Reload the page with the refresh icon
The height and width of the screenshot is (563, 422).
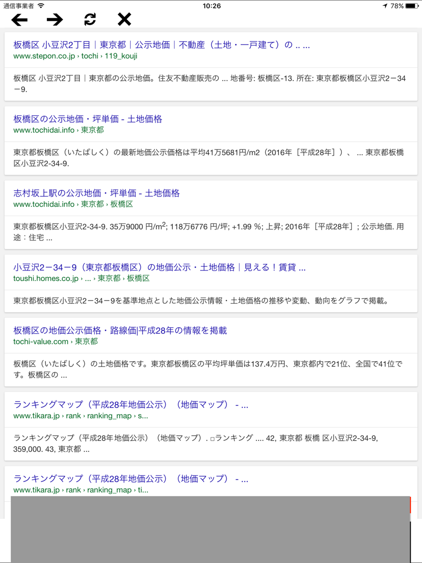90,19
